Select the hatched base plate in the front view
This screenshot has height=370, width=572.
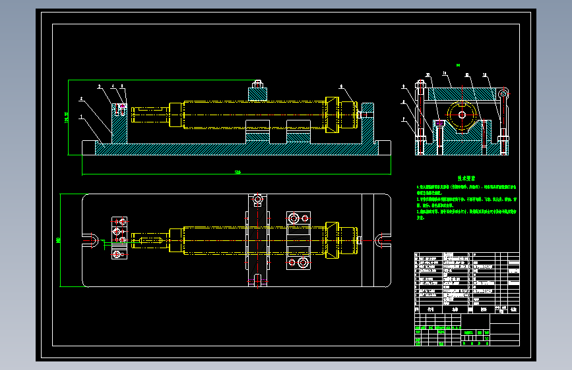pyautogui.click(x=236, y=149)
